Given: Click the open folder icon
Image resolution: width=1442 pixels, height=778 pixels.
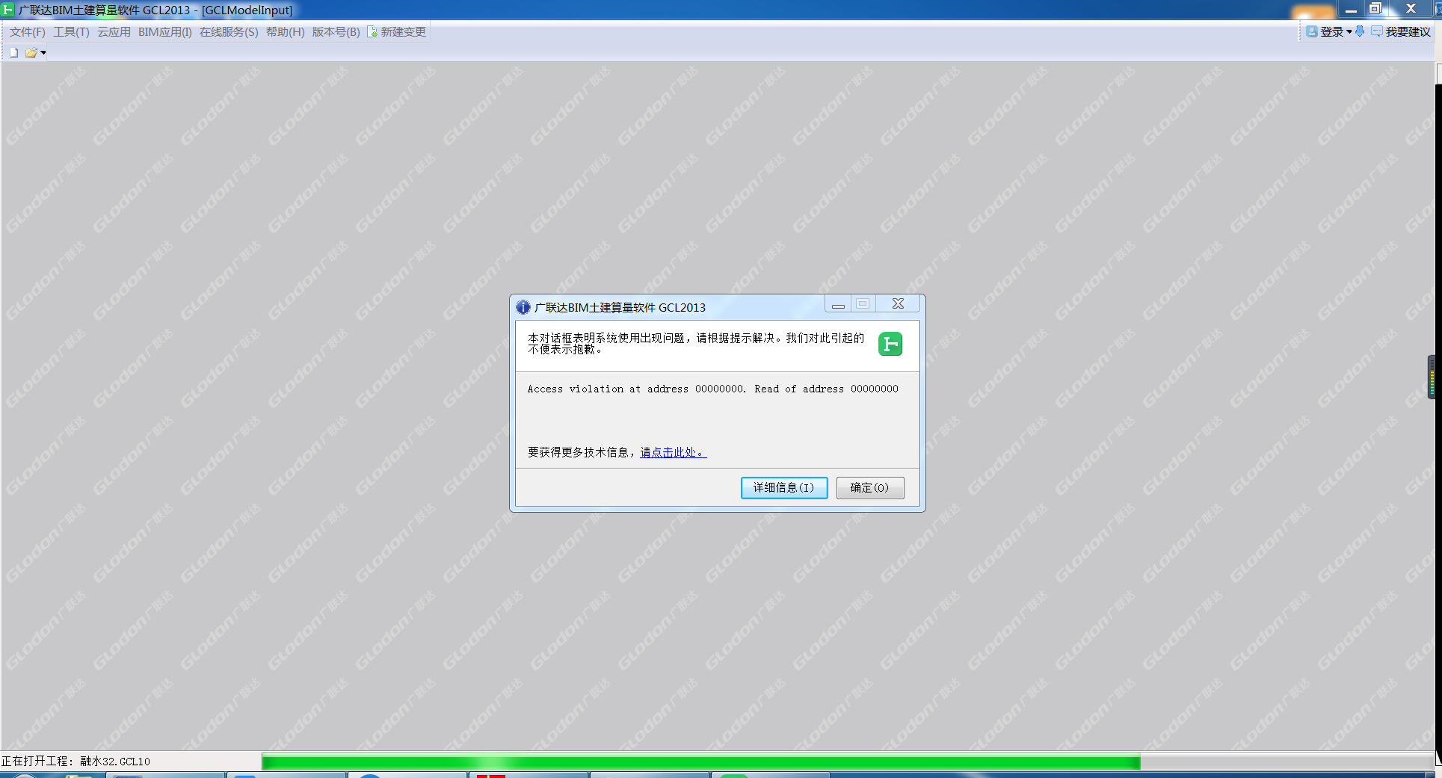Looking at the screenshot, I should coord(31,52).
